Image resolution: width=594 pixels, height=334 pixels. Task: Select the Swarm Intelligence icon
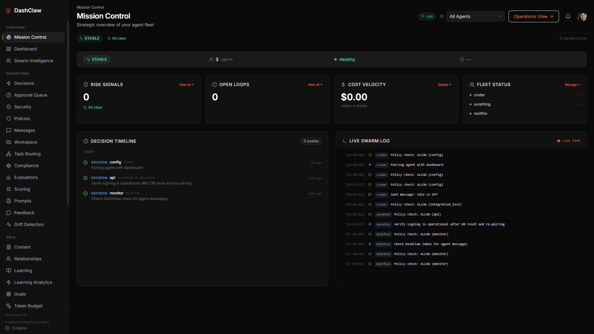tap(8, 61)
